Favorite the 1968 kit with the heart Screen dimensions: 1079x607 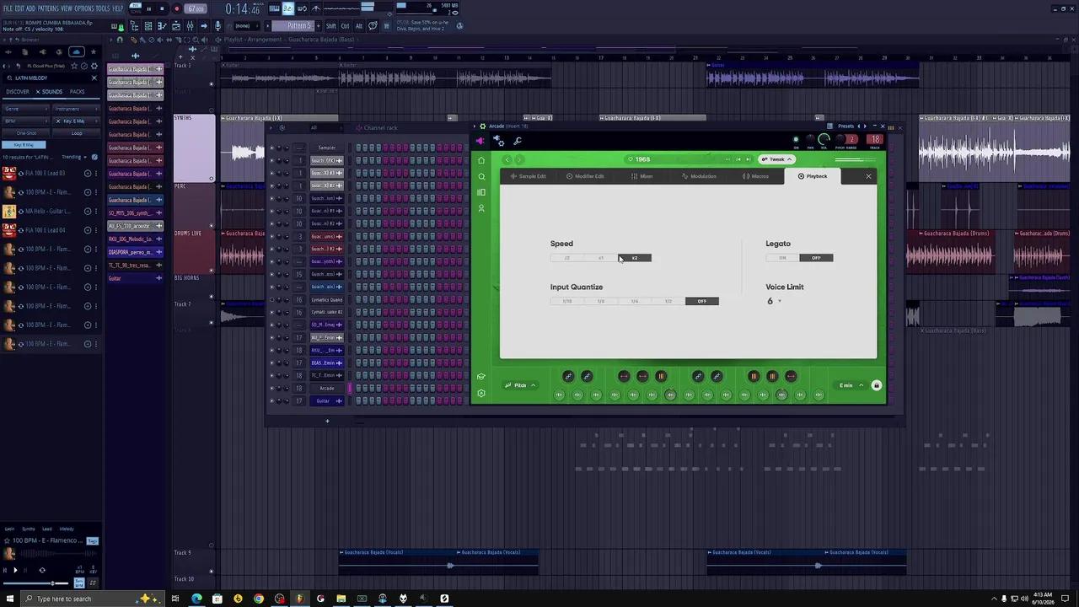coord(630,159)
